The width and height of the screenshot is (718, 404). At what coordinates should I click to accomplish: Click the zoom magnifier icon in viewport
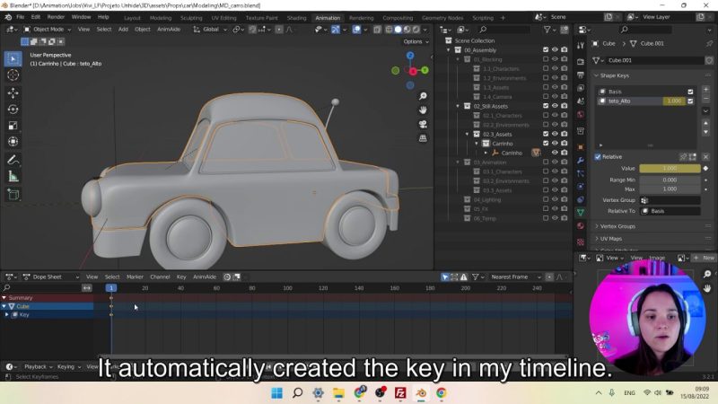[423, 96]
